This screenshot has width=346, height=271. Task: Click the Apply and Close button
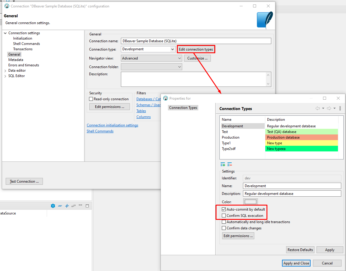coord(296,263)
